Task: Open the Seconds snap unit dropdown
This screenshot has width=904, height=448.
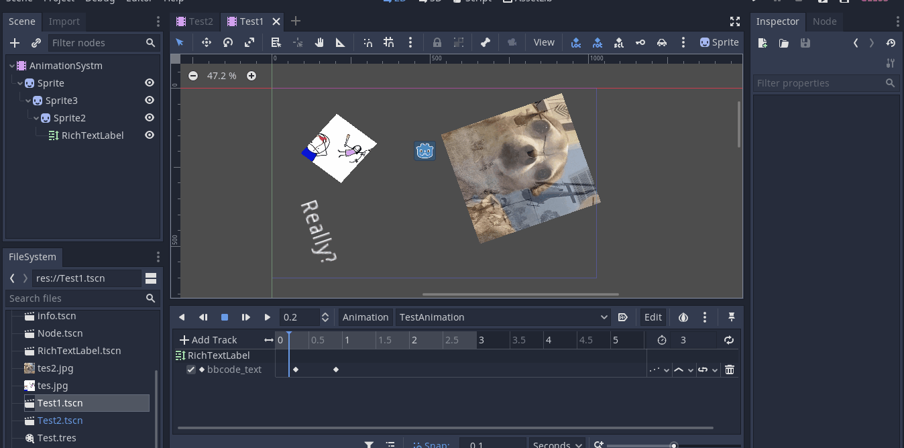Action: pyautogui.click(x=557, y=444)
